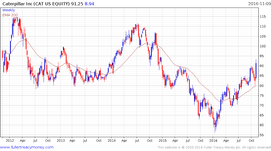
Task: Click the 2014 year label on time axis
Action: point(112,140)
